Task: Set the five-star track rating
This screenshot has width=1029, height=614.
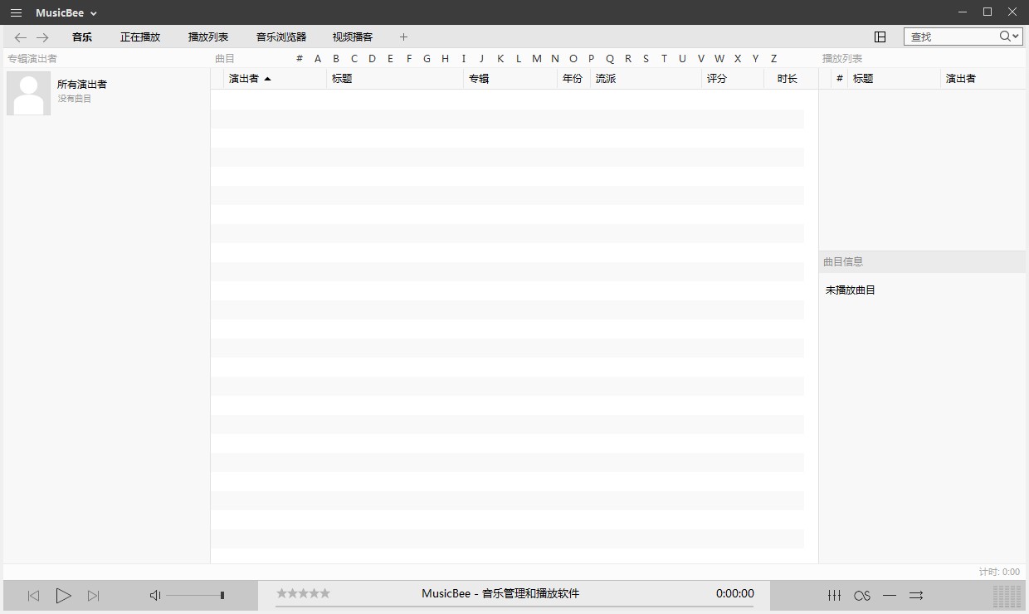Action: 303,593
